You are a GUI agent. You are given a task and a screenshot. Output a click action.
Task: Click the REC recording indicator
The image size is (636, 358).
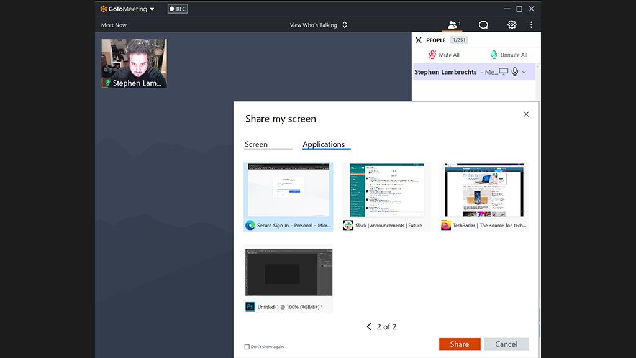click(177, 9)
